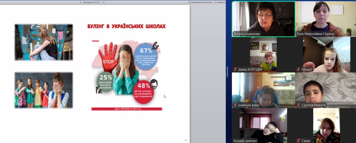Click the slide title 'БУЛІНГ В УКРАЇНСЬКИХ ШКОЛАХ'
This screenshot has height=143, width=356.
point(126,26)
